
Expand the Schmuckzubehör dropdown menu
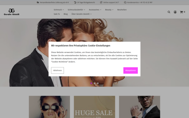tap(76, 10)
